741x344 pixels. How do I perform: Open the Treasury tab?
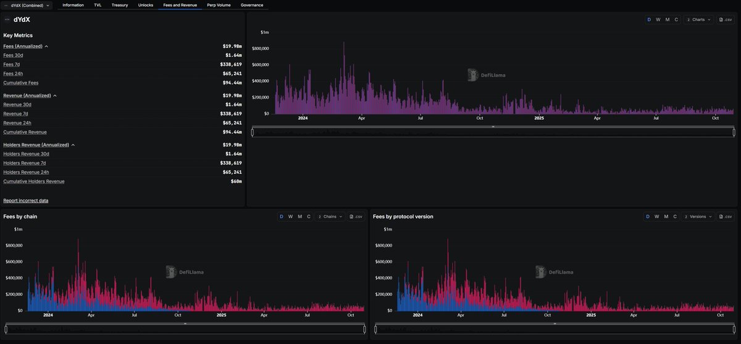pyautogui.click(x=120, y=5)
